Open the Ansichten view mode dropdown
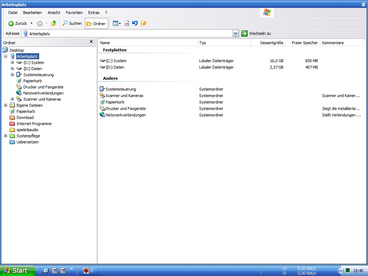Screen dimensions: 368x276 click(117, 23)
